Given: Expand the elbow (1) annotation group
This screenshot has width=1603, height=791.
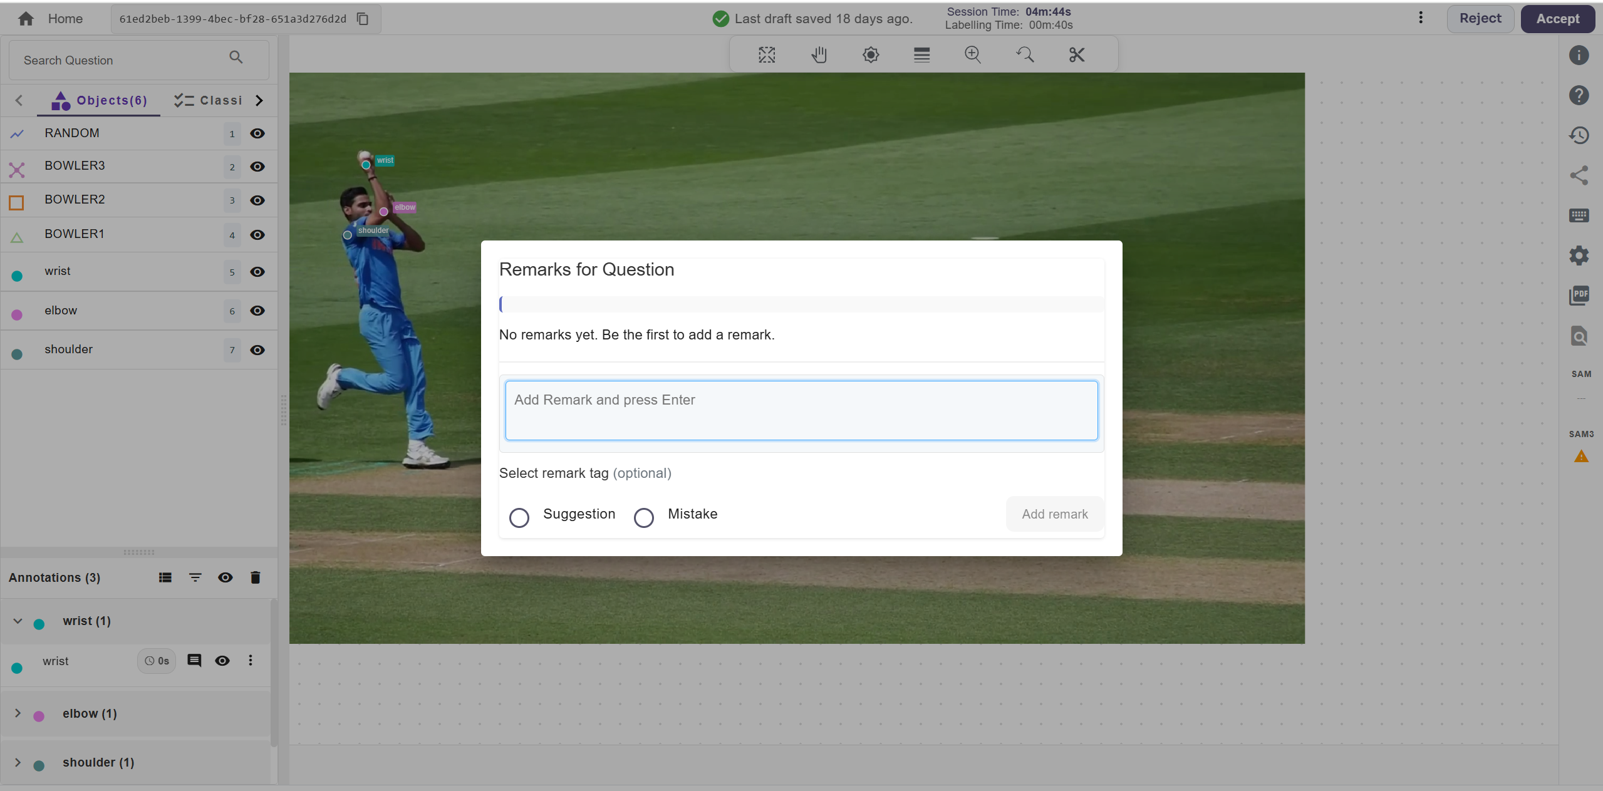Looking at the screenshot, I should pos(18,713).
